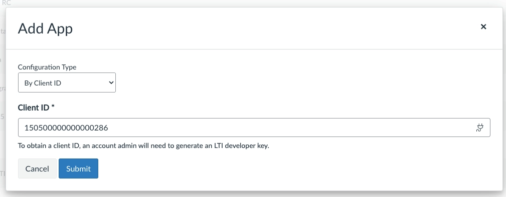
Task: Click the required asterisk next to Client ID
Action: click(53, 106)
